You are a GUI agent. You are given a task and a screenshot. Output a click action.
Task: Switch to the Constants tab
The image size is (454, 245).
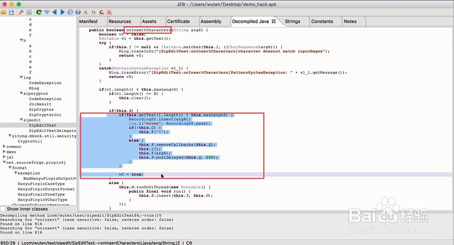tap(322, 21)
